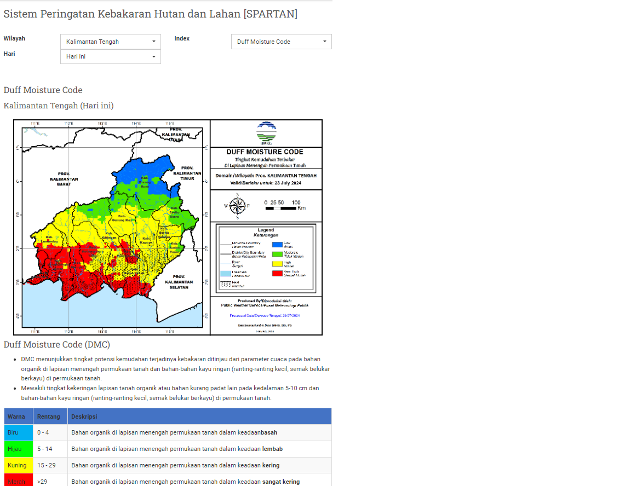Click the map scale bar showing 100 Km
This screenshot has height=486, width=631.
coord(285,205)
